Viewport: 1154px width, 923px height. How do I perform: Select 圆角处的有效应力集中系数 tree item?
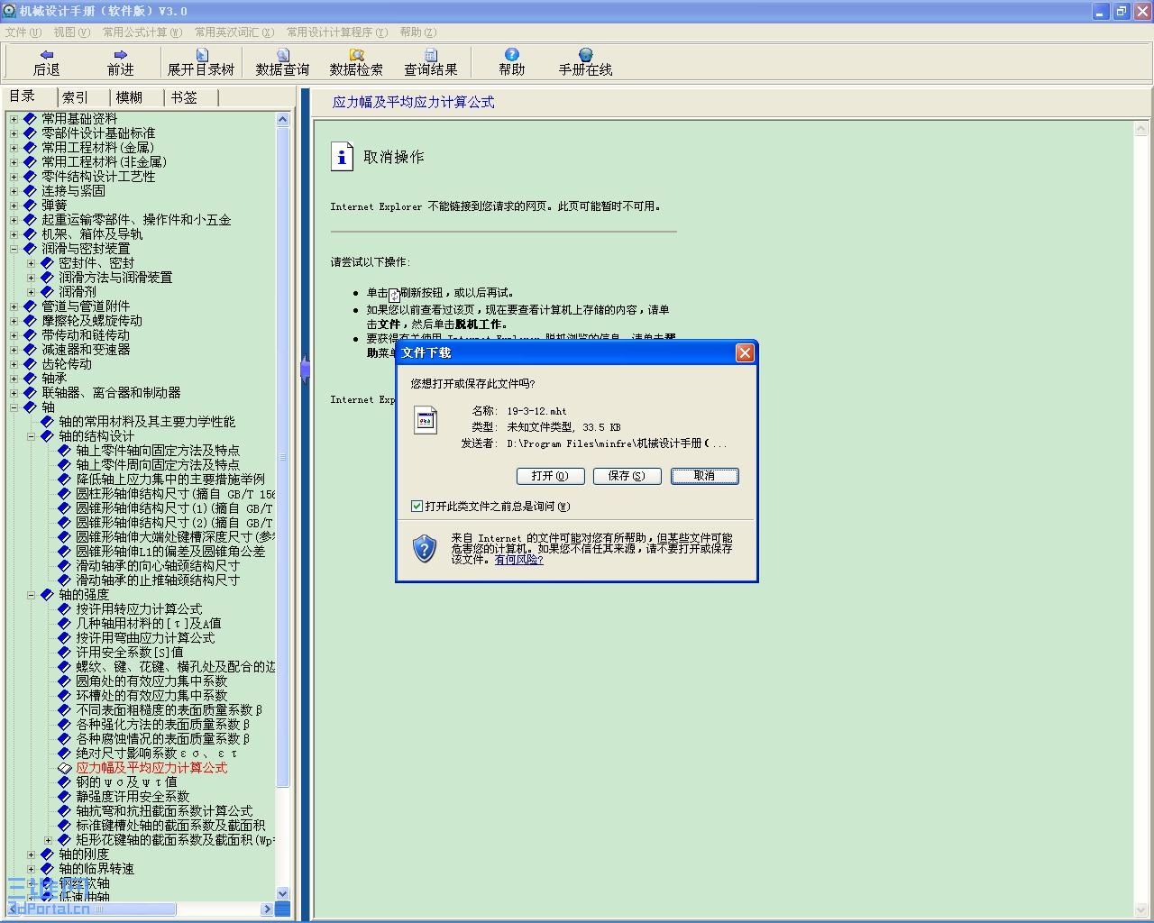(x=151, y=681)
